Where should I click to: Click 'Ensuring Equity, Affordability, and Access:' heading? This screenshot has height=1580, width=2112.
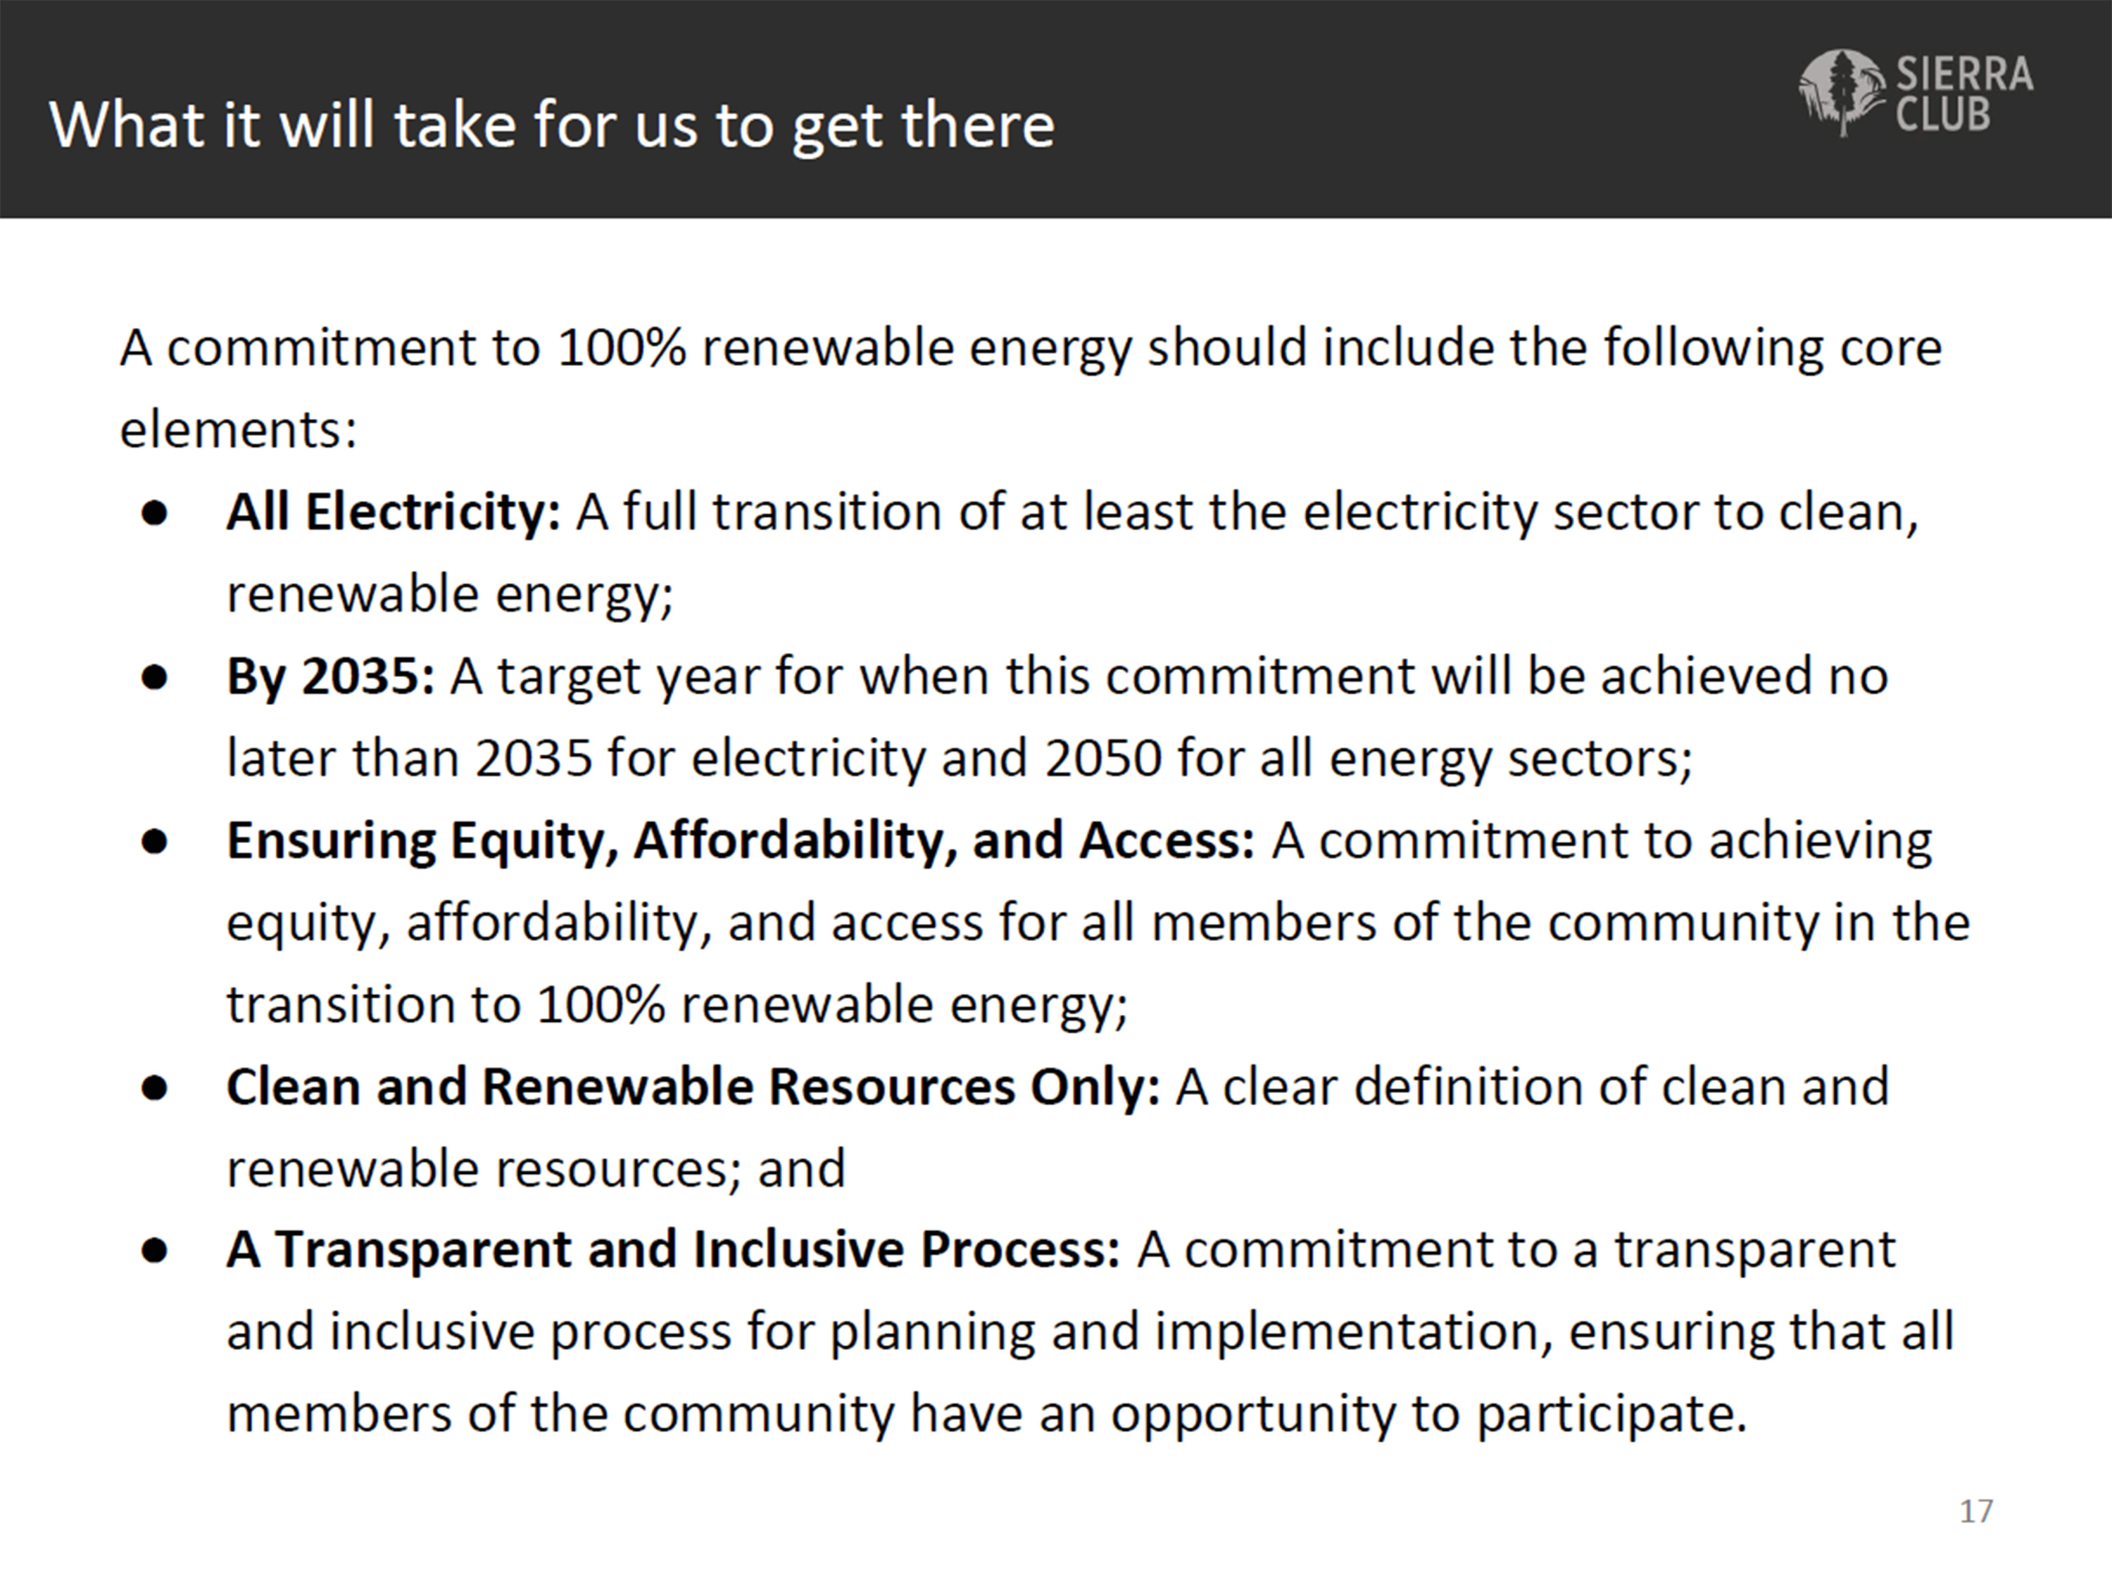click(x=740, y=840)
